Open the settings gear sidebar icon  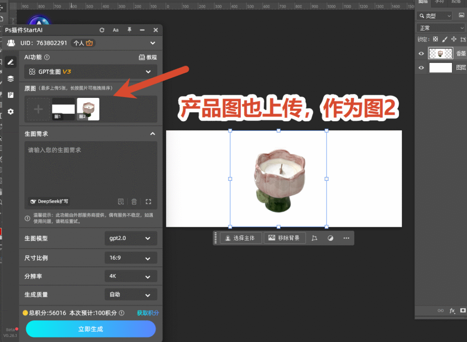[11, 112]
